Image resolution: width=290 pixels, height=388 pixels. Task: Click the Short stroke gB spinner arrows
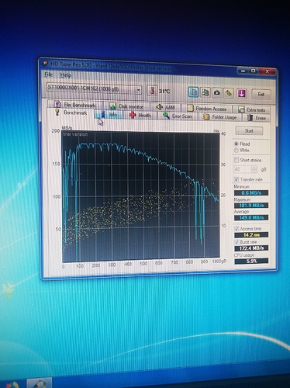coord(254,169)
